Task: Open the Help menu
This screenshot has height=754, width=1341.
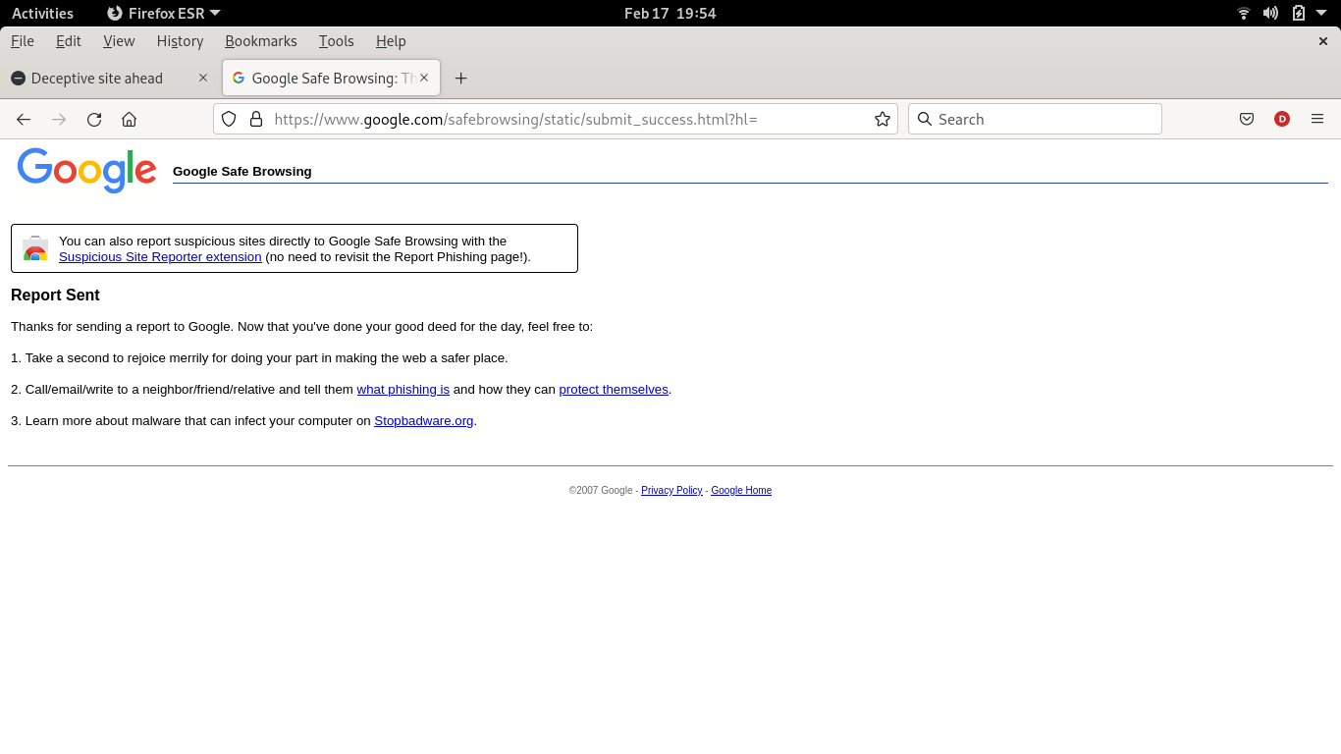Action: 391,41
